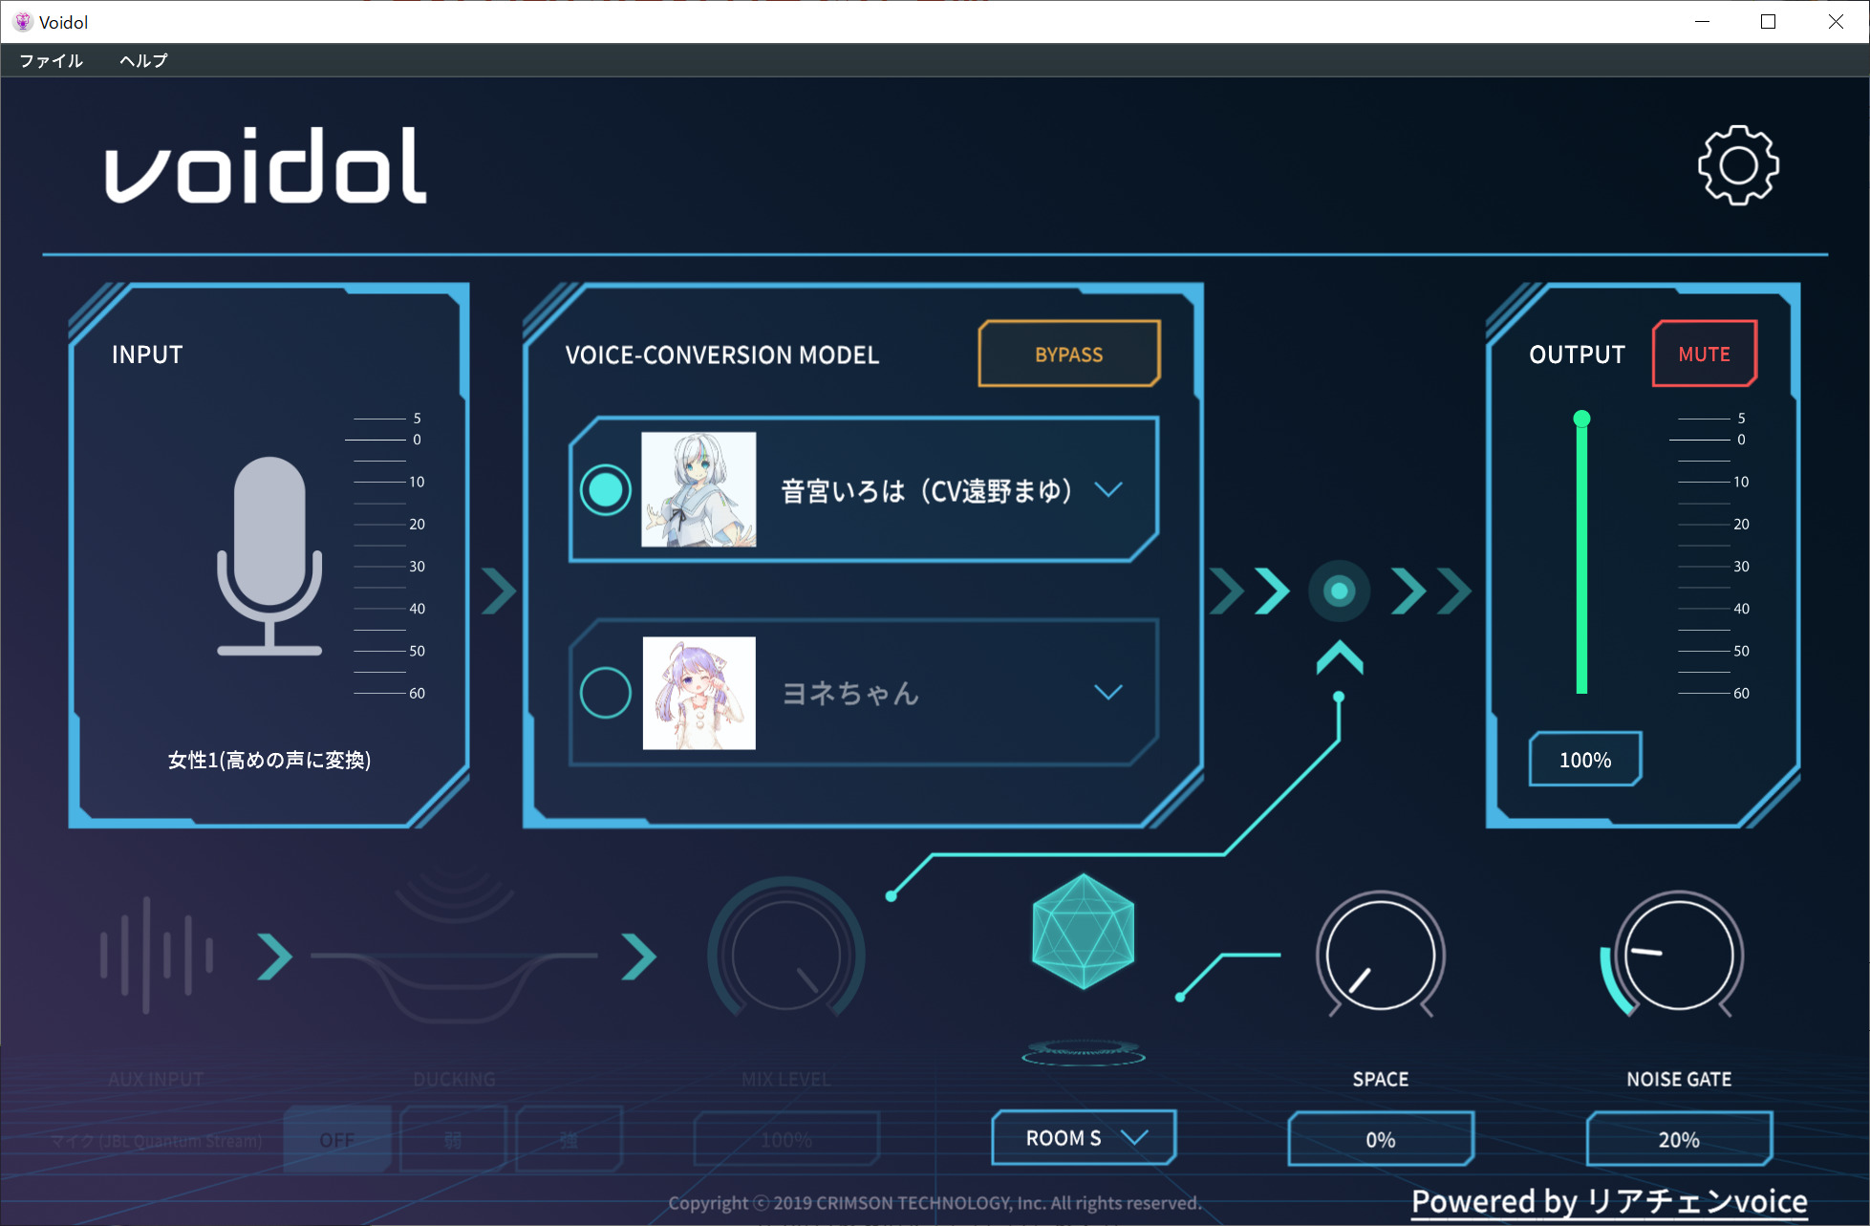Toggle the BYPASS button
The width and height of the screenshot is (1870, 1226).
coord(1069,355)
